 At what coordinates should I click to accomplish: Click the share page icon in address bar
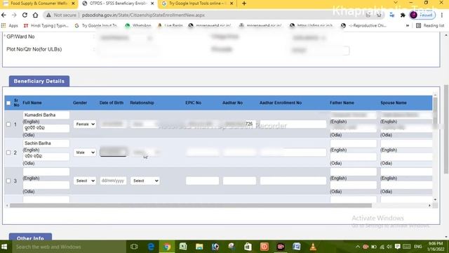(368, 15)
